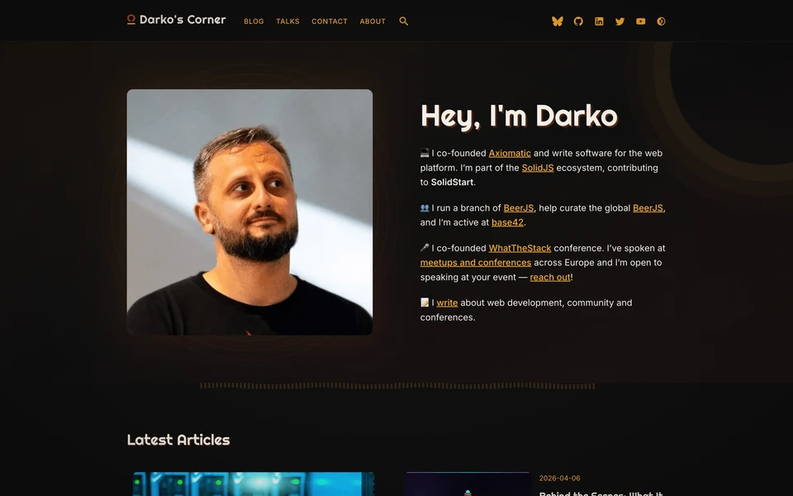
Task: Open the ABOUT menu item
Action: (x=373, y=21)
